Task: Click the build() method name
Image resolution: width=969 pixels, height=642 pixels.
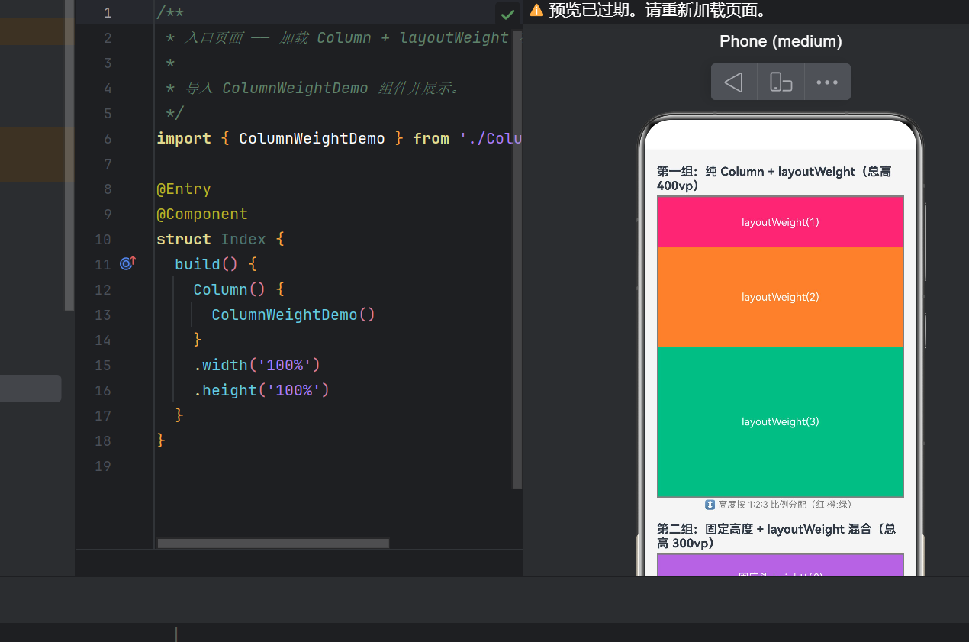Action: click(x=198, y=264)
